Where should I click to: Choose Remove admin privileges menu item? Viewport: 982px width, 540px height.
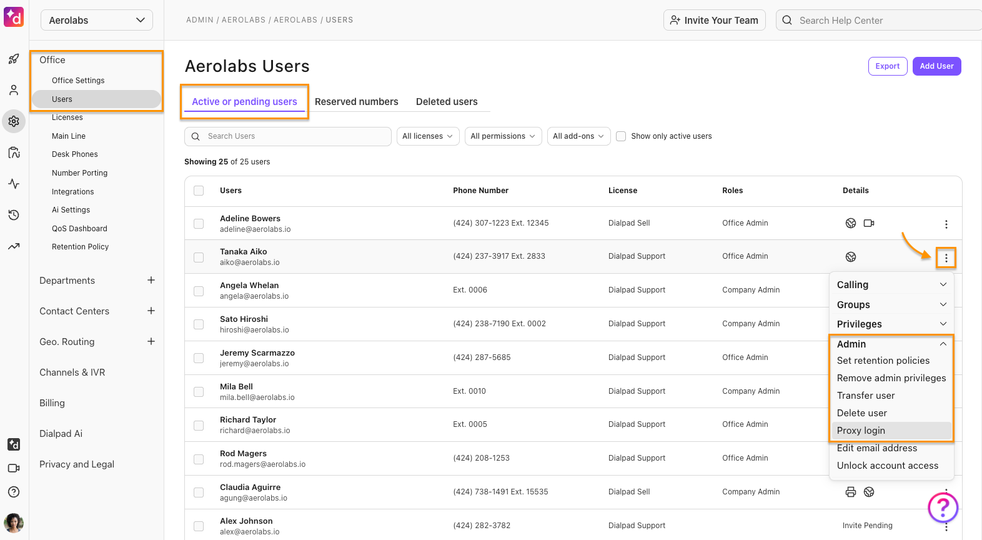(892, 378)
